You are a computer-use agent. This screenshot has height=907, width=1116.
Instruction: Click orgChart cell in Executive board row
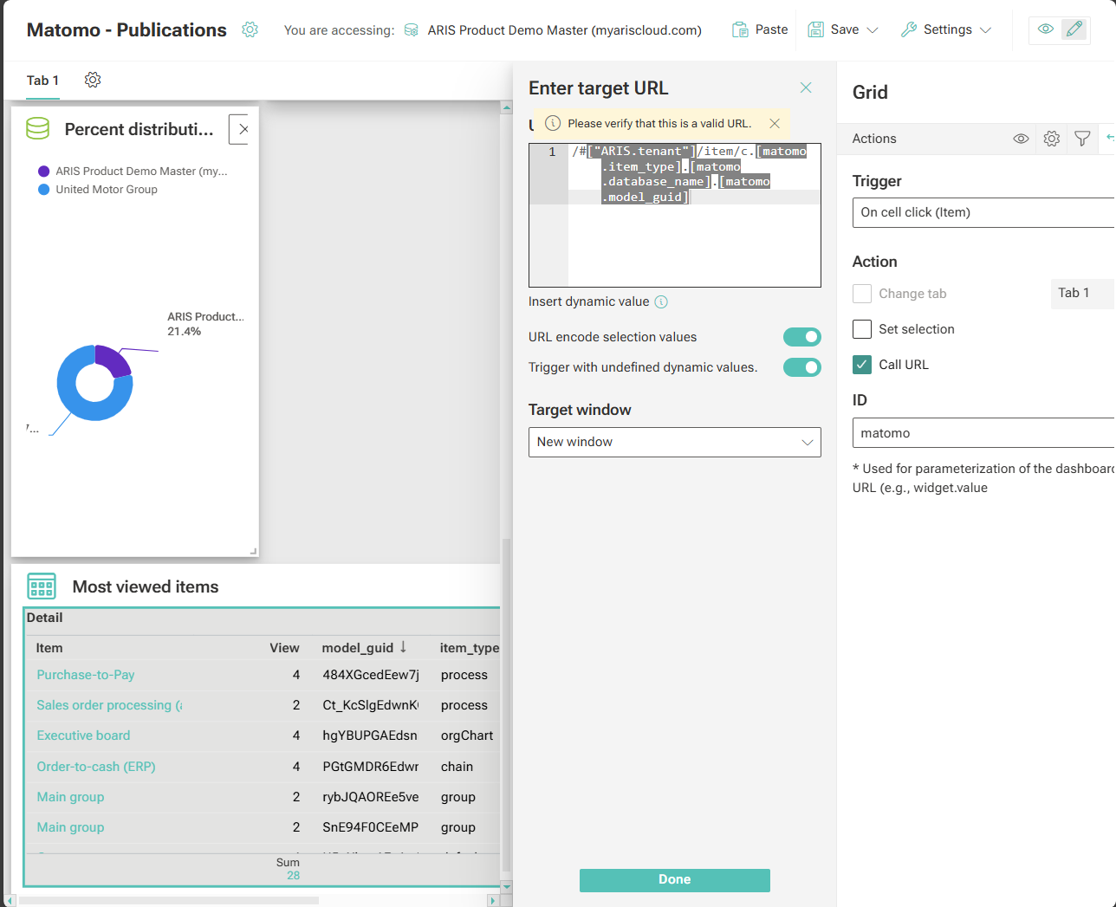click(x=467, y=735)
